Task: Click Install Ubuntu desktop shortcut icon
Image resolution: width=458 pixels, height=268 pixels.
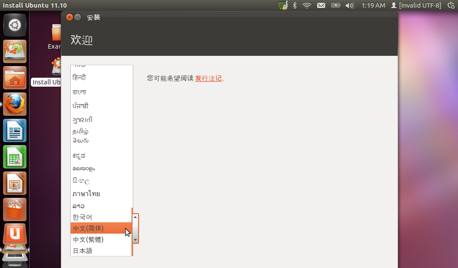Action: pyautogui.click(x=56, y=67)
